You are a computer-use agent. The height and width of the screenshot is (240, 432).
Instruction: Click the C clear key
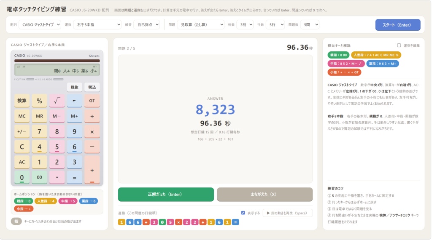pyautogui.click(x=22, y=147)
